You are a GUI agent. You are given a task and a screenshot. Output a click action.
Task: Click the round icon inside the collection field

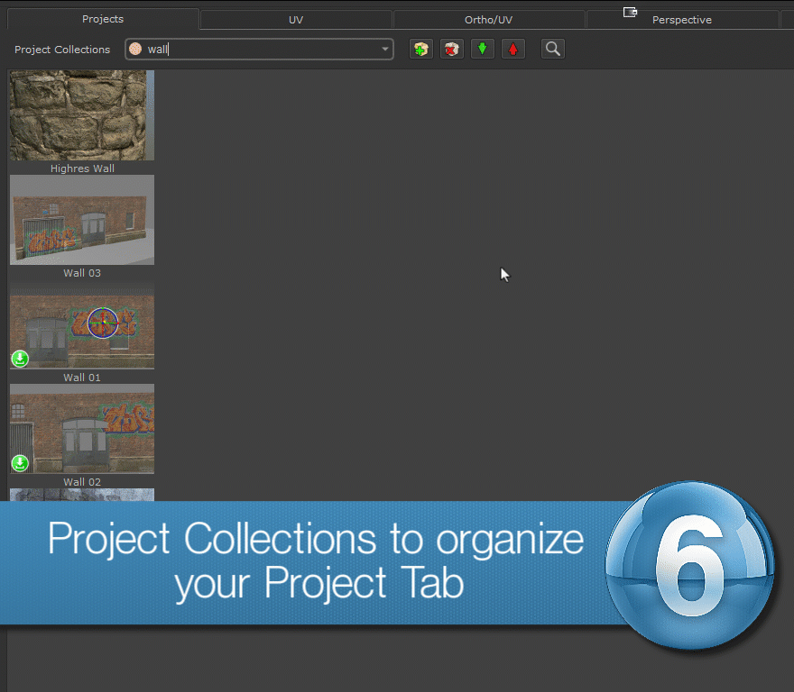(135, 50)
